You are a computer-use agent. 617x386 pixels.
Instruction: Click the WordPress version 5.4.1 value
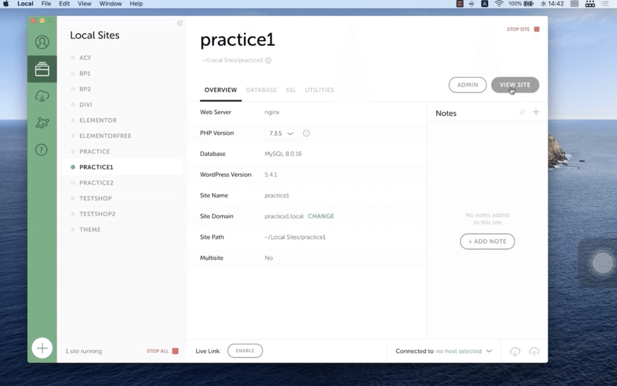click(x=271, y=175)
